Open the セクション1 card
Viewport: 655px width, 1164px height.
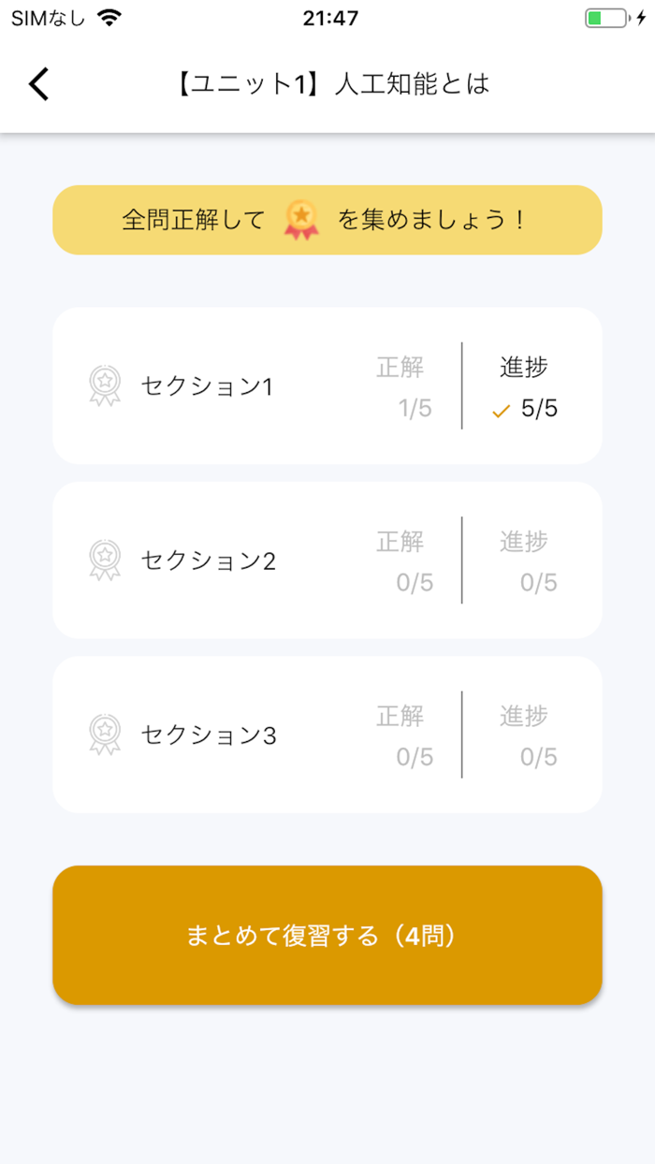point(327,386)
